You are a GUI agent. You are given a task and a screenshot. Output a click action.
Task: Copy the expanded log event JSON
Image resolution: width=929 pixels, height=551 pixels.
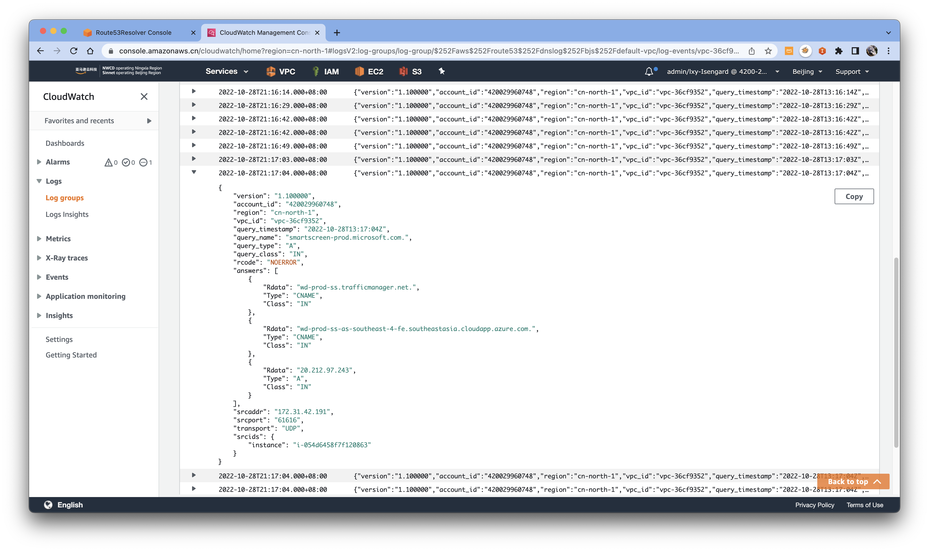[x=854, y=196]
